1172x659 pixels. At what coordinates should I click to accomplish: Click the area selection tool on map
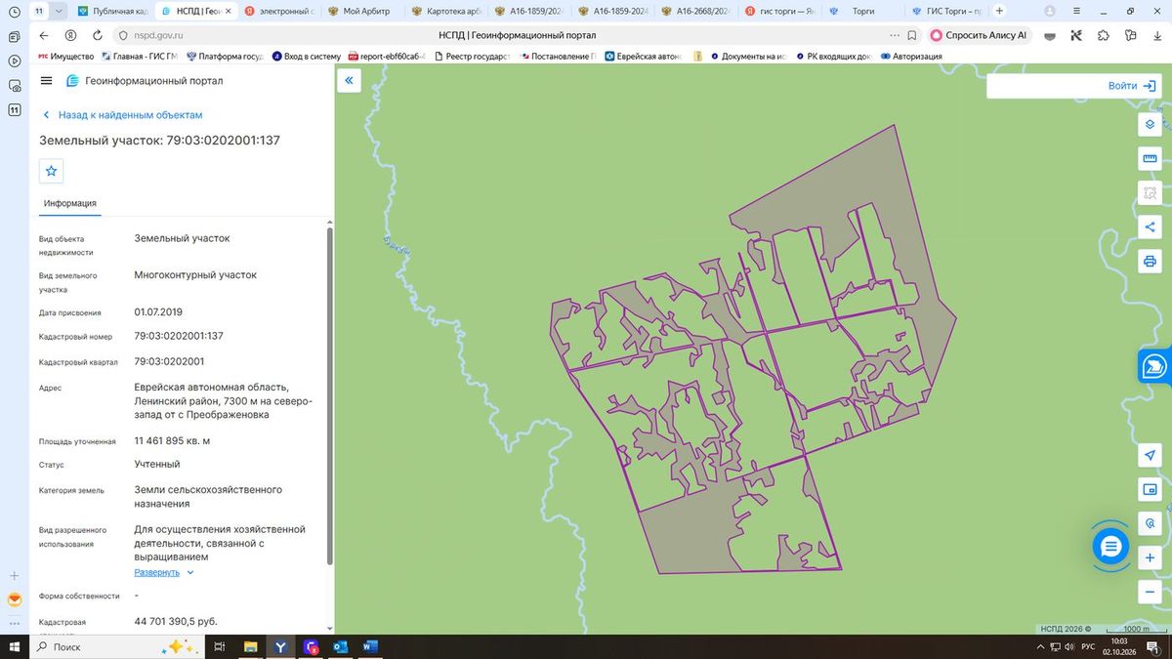(x=1150, y=192)
